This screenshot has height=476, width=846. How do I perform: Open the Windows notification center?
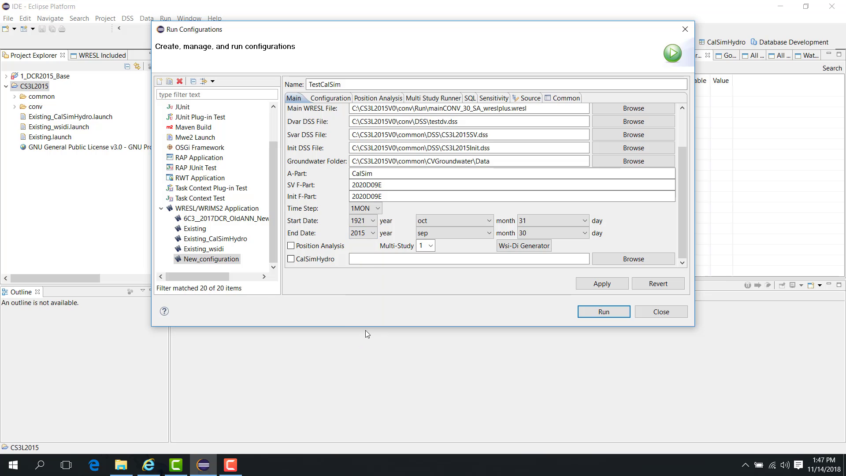[x=798, y=465]
